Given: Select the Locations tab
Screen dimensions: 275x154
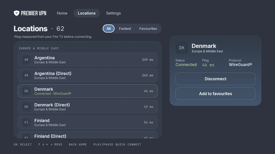Looking at the screenshot, I should [x=87, y=13].
